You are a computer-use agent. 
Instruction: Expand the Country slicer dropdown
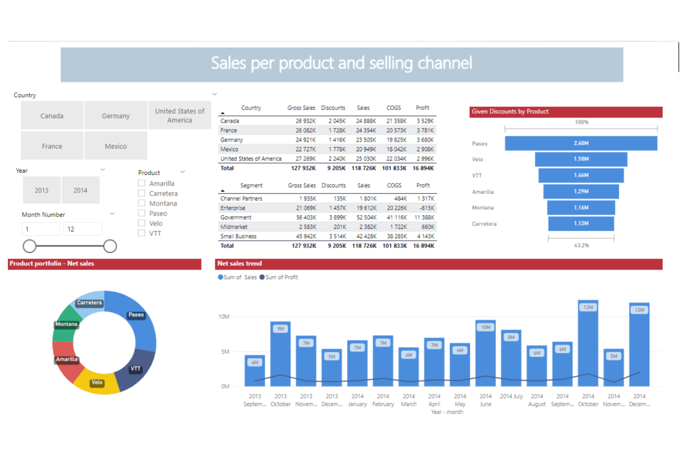tap(214, 93)
